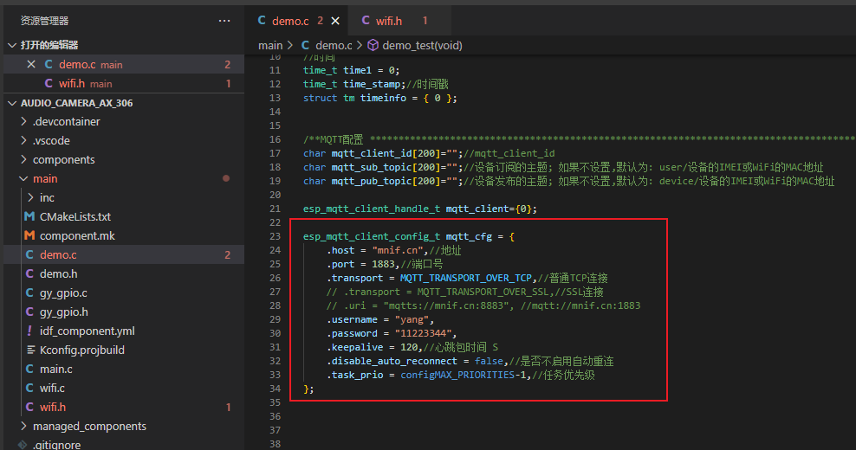Click C icon beside main.c
Image resolution: width=856 pixels, height=450 pixels.
click(x=29, y=369)
